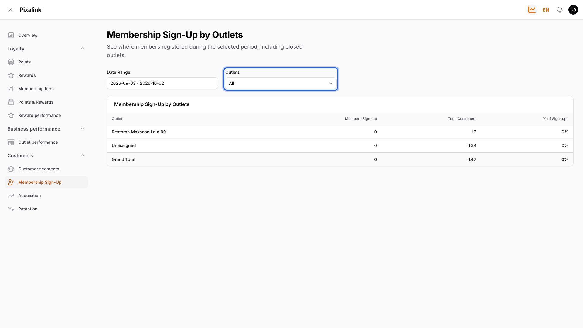The height and width of the screenshot is (328, 583).
Task: Click the Points & Rewards gift icon
Action: [x=11, y=102]
